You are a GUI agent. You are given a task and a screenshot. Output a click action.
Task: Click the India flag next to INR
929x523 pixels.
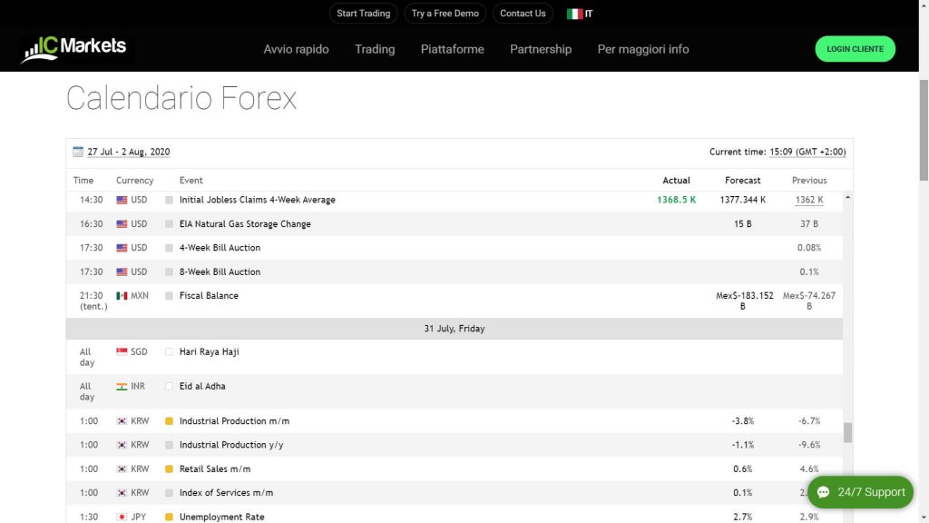coord(122,387)
